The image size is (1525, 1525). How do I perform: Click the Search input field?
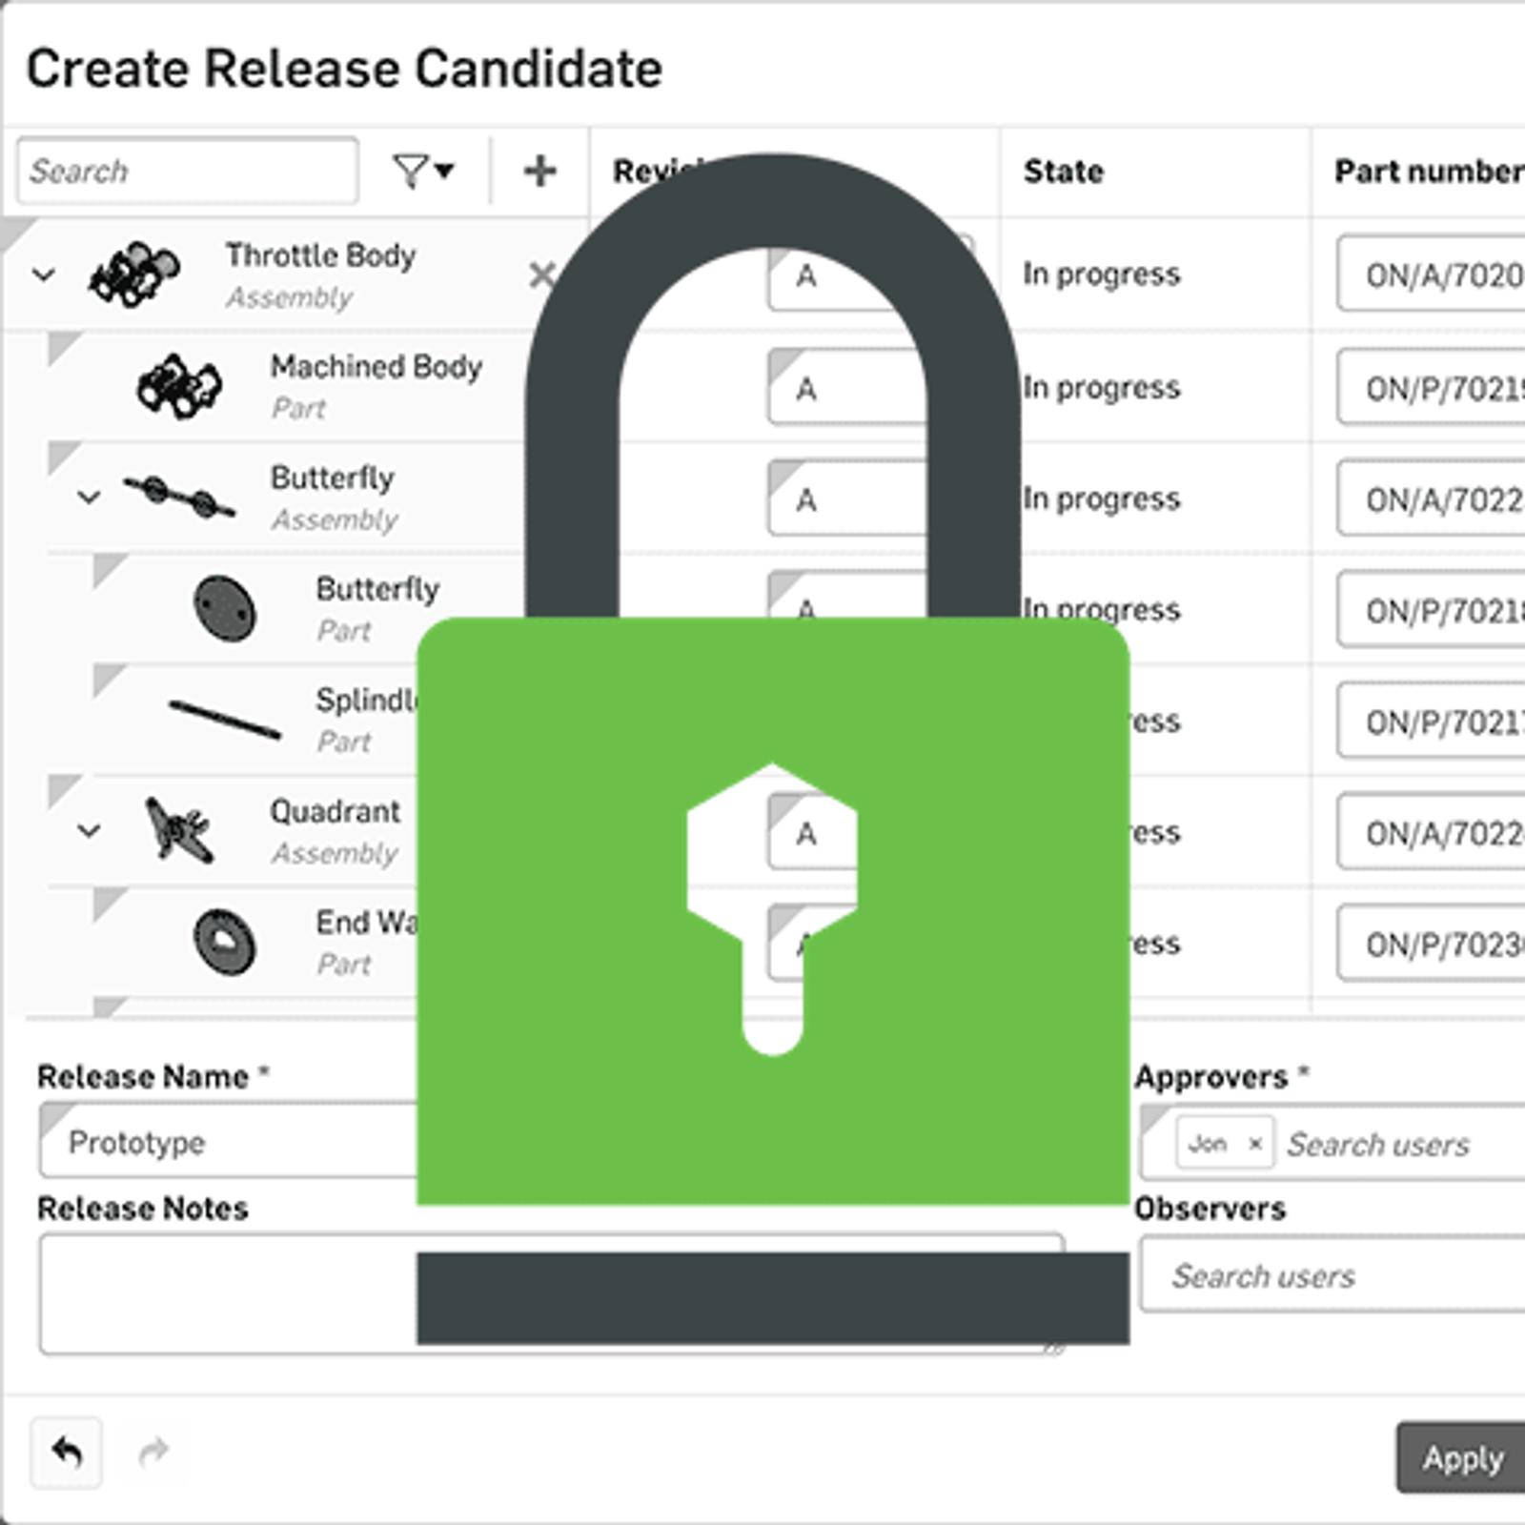click(x=188, y=172)
